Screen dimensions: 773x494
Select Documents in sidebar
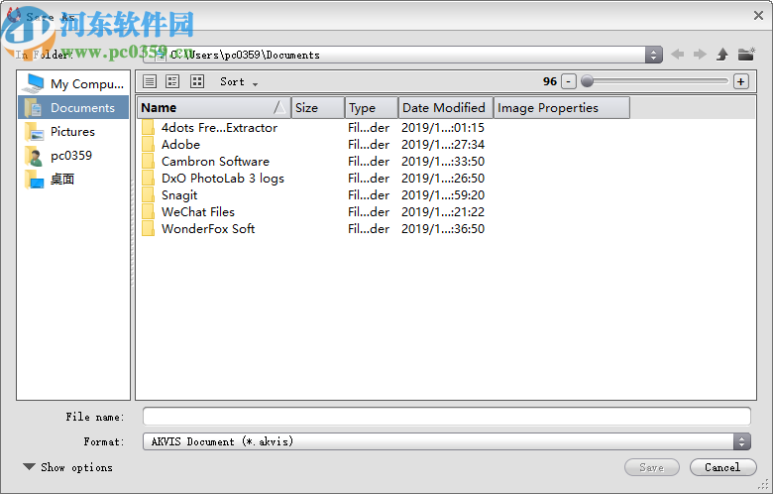click(x=73, y=107)
